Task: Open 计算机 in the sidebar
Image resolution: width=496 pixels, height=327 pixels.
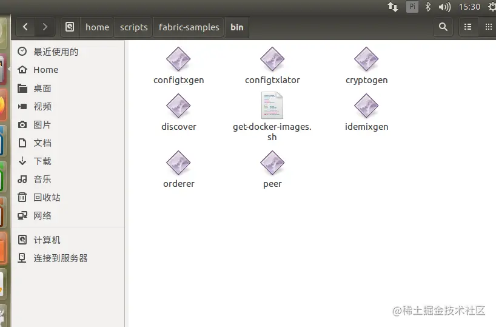Action: tap(69, 240)
